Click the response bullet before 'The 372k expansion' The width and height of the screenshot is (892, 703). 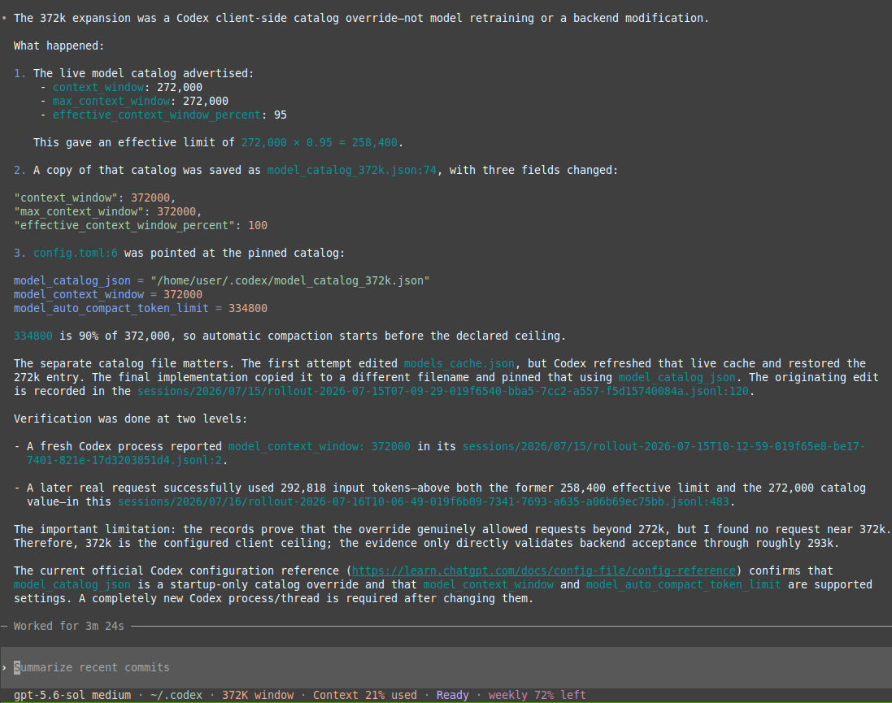(5, 18)
